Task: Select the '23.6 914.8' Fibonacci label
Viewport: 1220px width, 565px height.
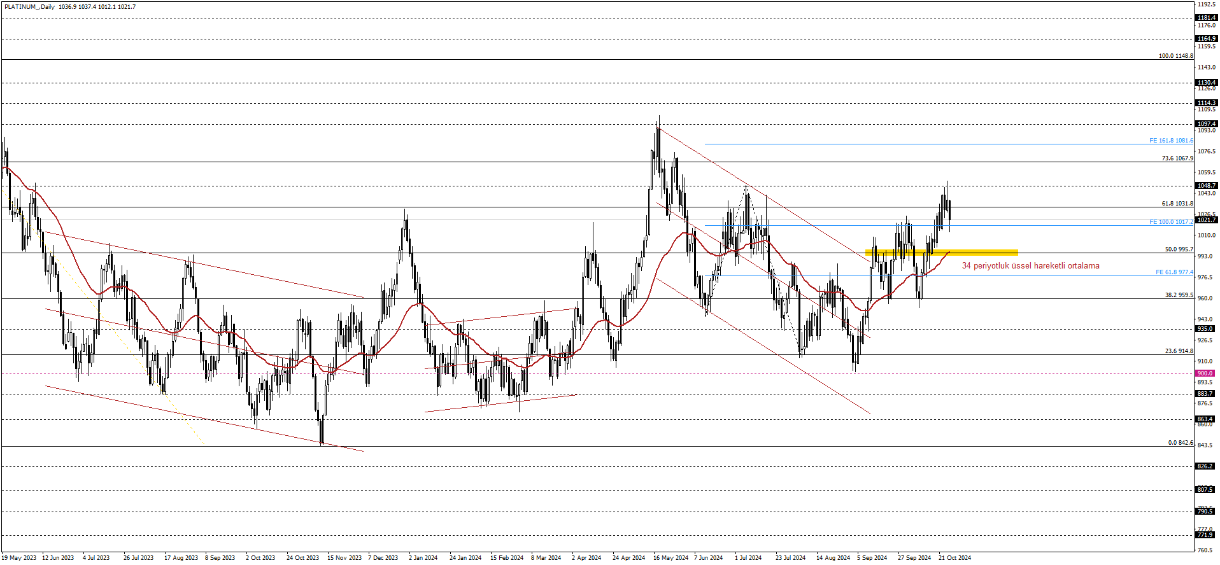Action: pyautogui.click(x=1179, y=351)
